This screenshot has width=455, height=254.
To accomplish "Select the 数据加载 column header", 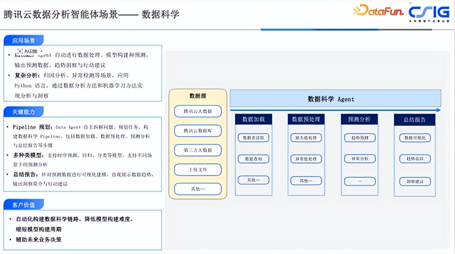I will click(253, 119).
